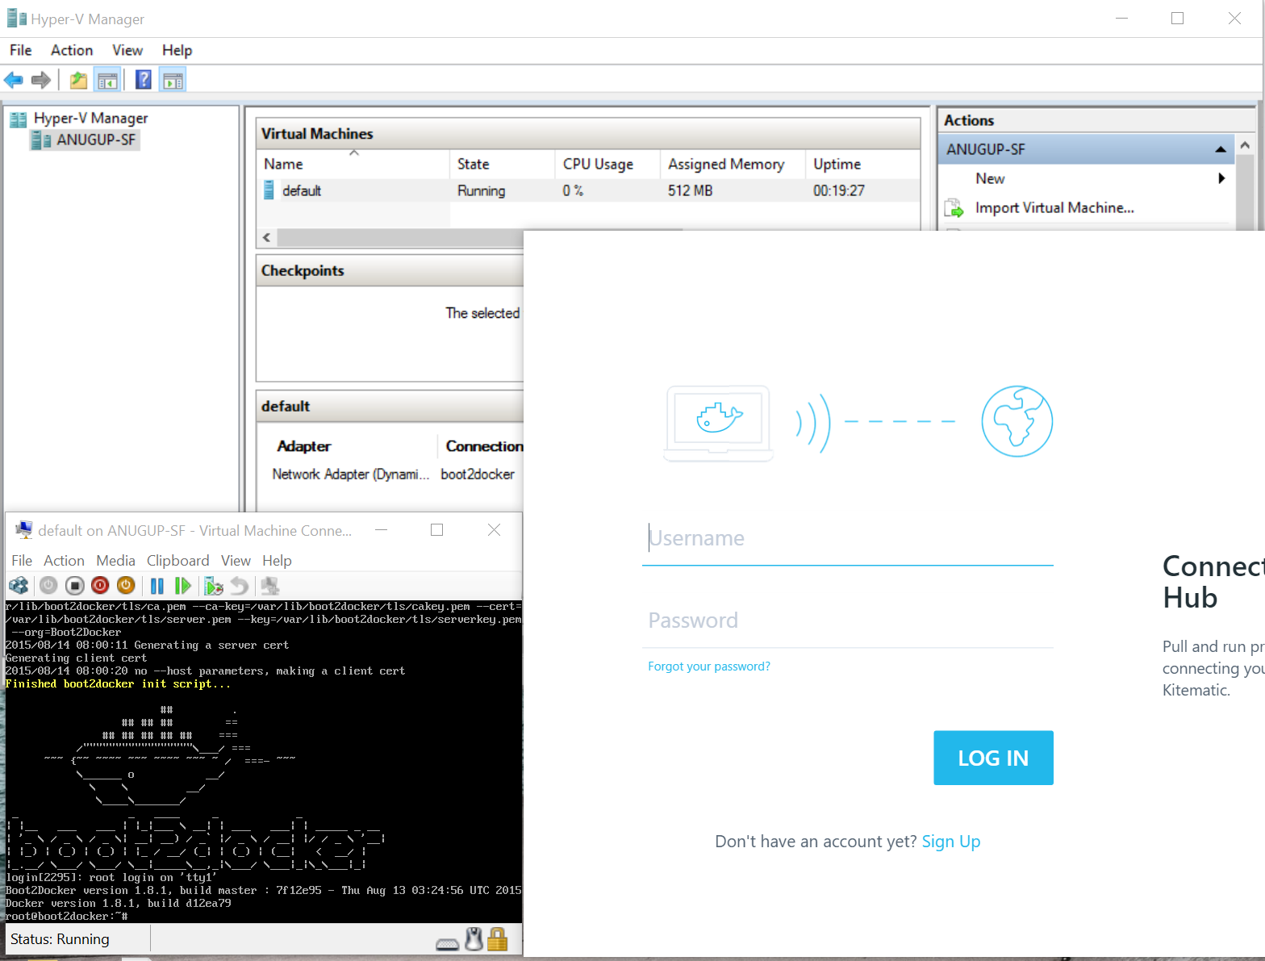1265x961 pixels.
Task: Click the grey Forward arrow in Hyper-V toolbar
Action: 41,80
